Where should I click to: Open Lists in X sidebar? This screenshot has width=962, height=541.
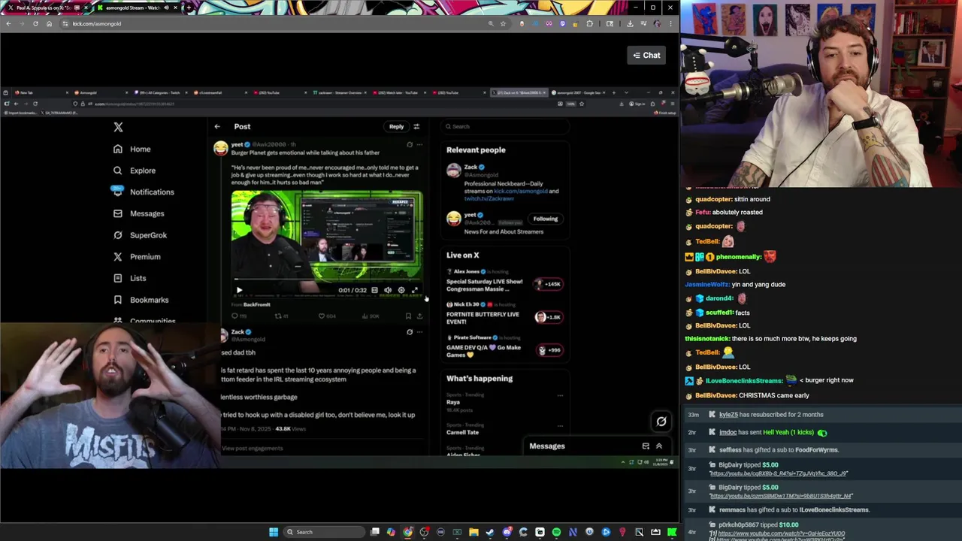pyautogui.click(x=130, y=278)
